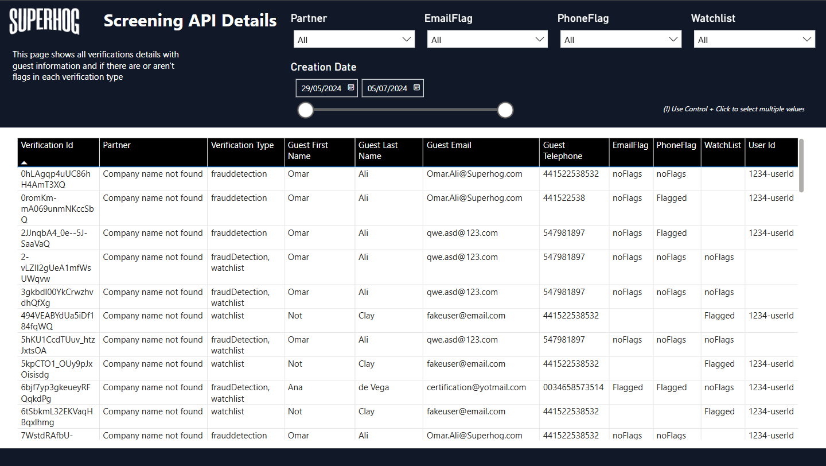This screenshot has height=466, width=826.
Task: Open the EmailFlag filter dropdown
Action: pos(487,40)
